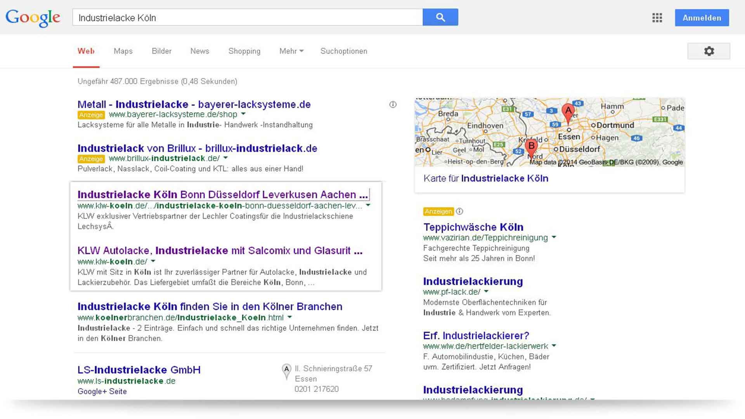The width and height of the screenshot is (745, 419).
Task: Expand arrow next to vazirian.de/Teppichreinigung URL
Action: (554, 237)
